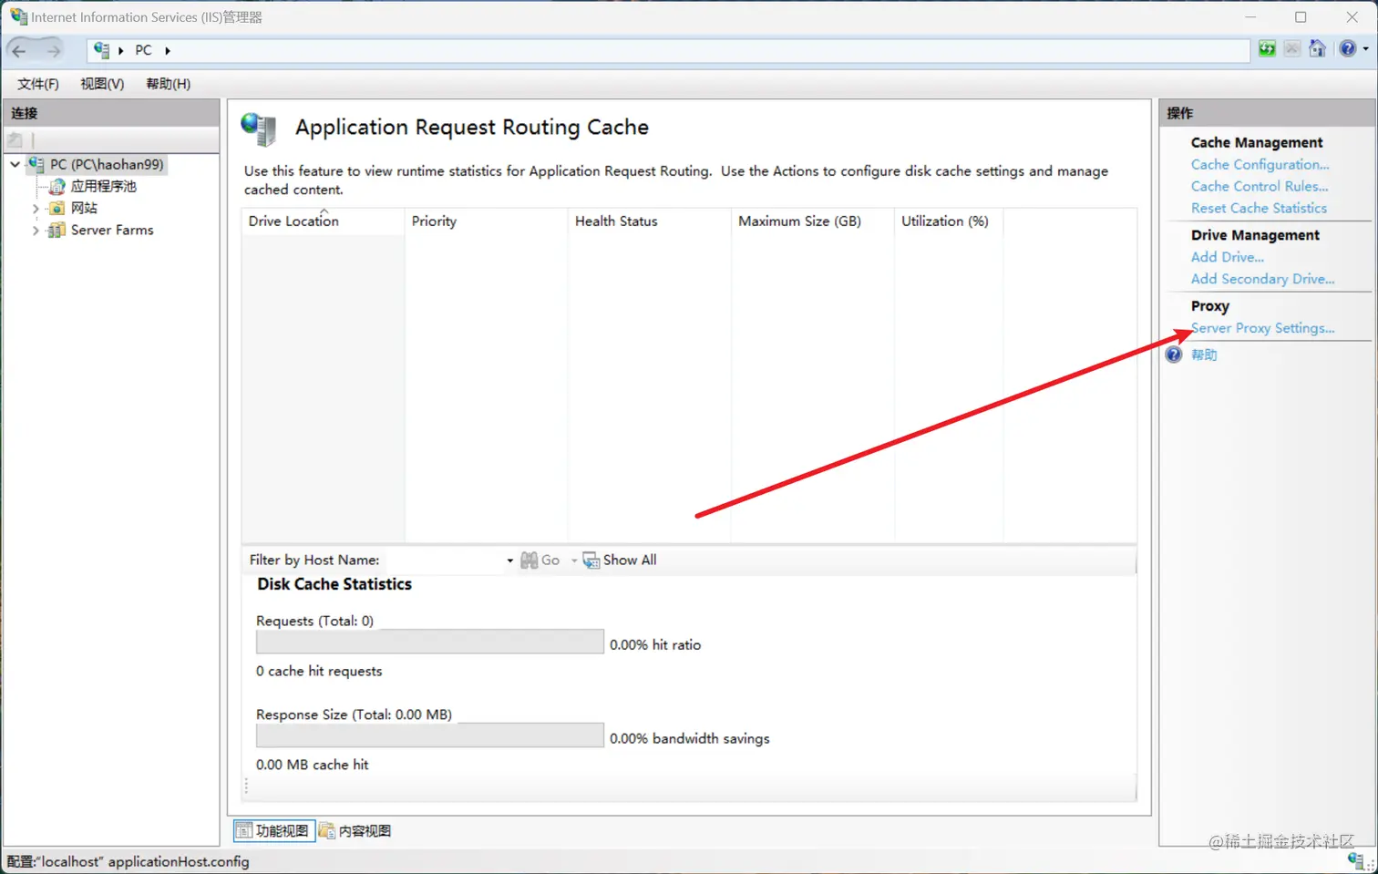Screen dimensions: 1378x874
Task: Open the Filter by Host Name dropdown
Action: 509,560
